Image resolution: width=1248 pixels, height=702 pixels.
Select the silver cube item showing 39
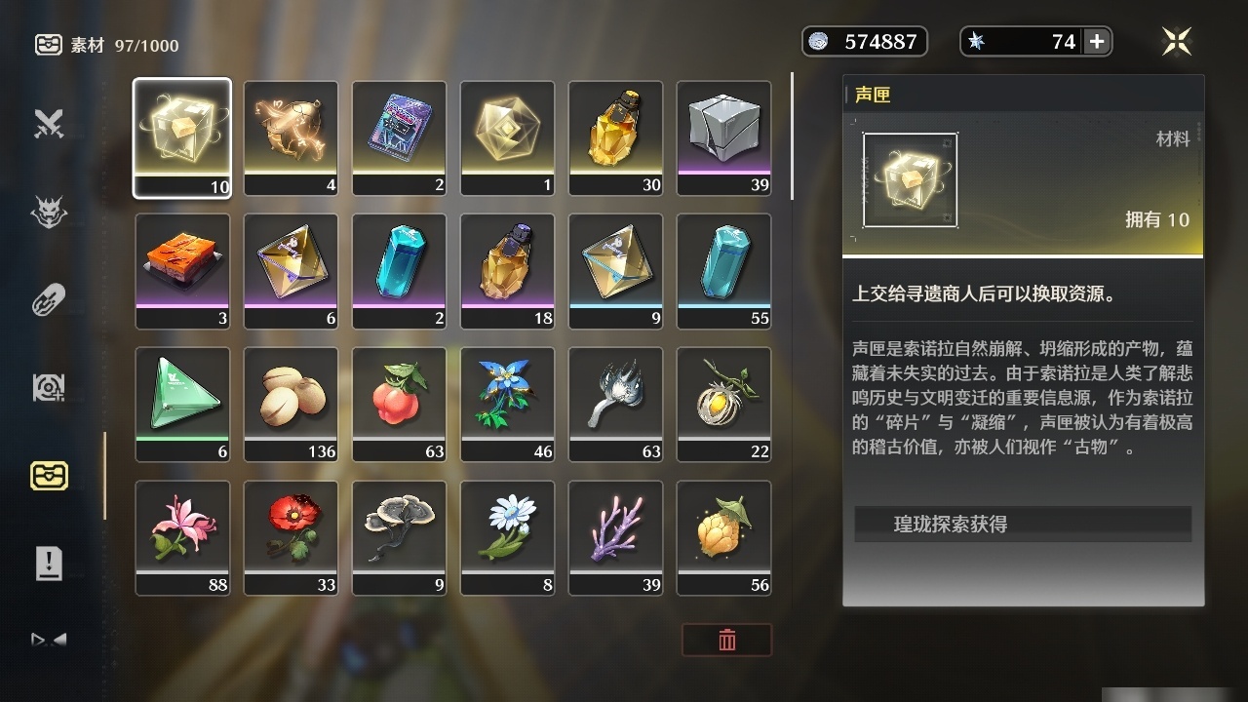coord(723,138)
